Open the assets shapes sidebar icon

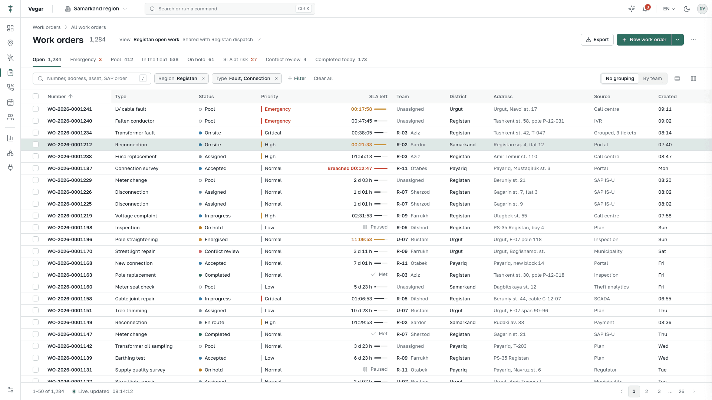(10, 153)
